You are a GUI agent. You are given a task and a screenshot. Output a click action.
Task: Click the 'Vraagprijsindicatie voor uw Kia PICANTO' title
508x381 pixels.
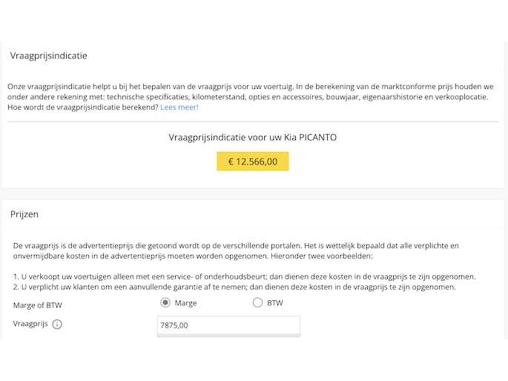click(x=253, y=137)
